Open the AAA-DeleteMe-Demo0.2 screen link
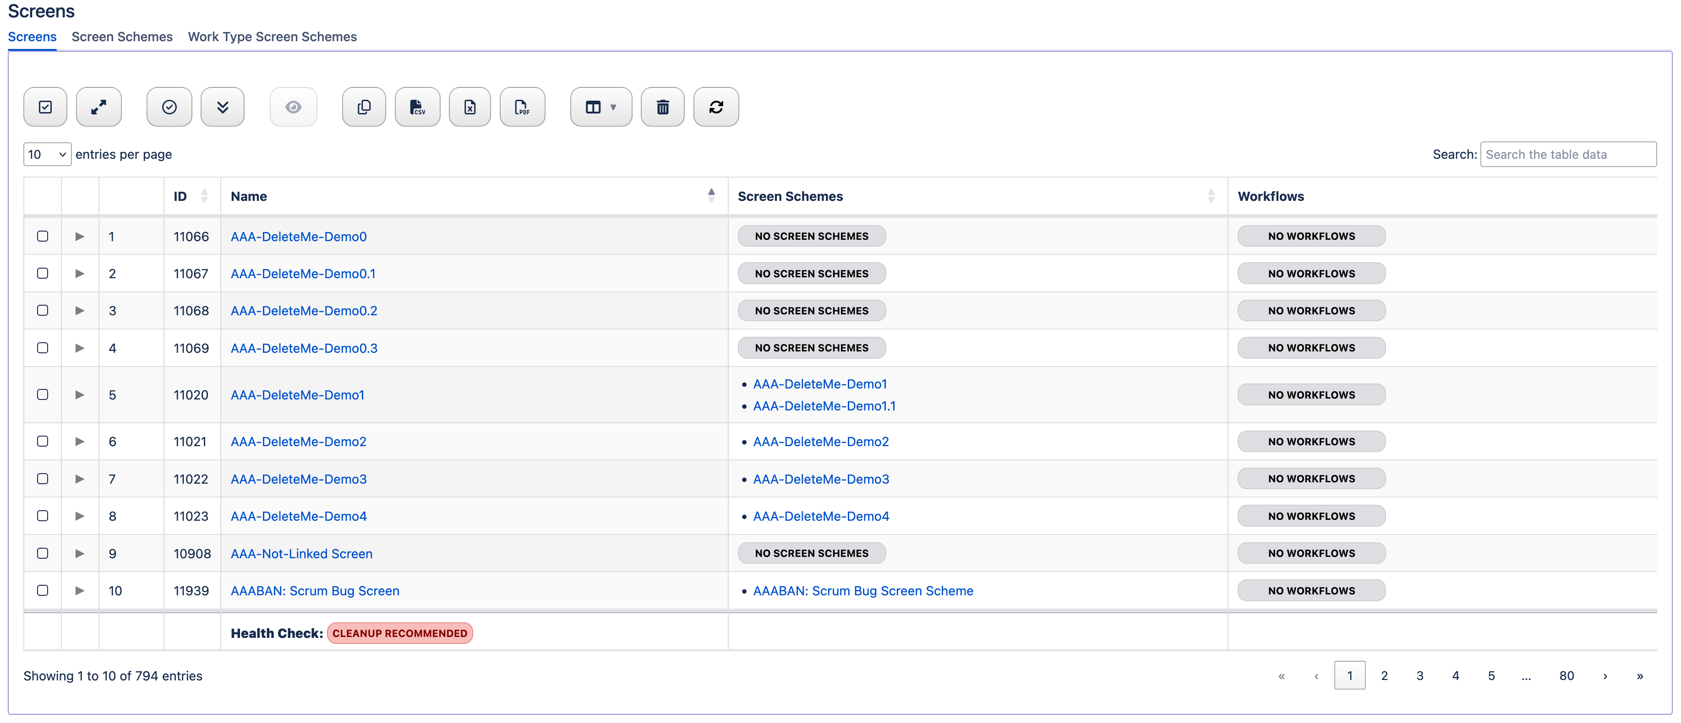 coord(303,311)
